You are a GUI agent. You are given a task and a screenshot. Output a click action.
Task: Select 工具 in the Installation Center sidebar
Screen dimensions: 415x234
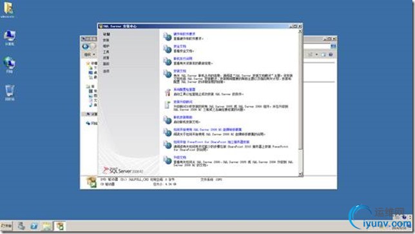pyautogui.click(x=106, y=52)
